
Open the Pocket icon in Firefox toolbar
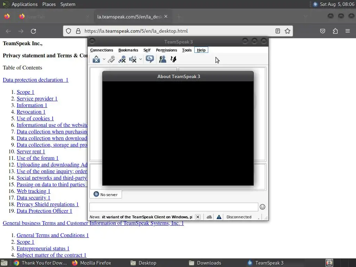pyautogui.click(x=323, y=31)
